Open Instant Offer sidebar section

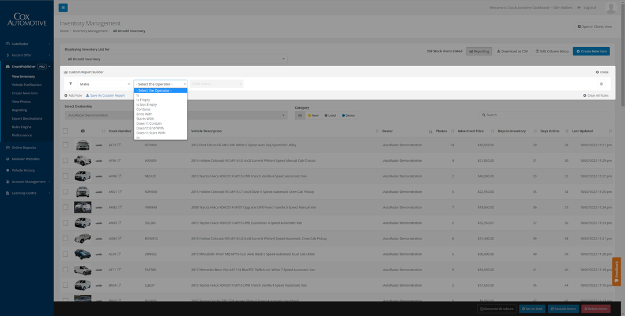27,55
